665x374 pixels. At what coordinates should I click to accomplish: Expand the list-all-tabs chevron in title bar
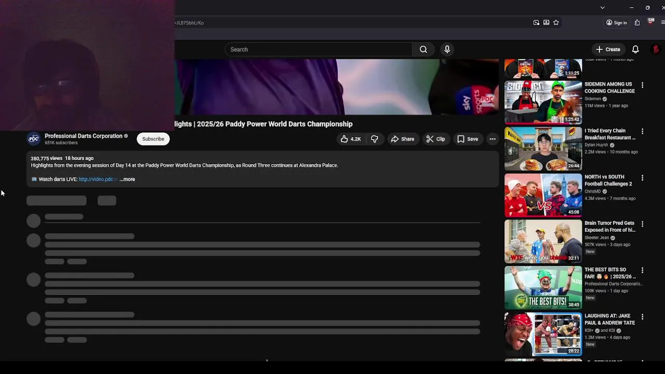[602, 8]
